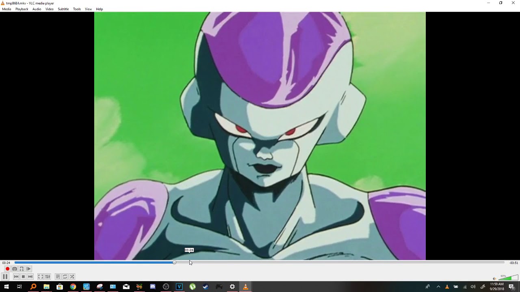Show hidden system tray icons

(x=438, y=287)
